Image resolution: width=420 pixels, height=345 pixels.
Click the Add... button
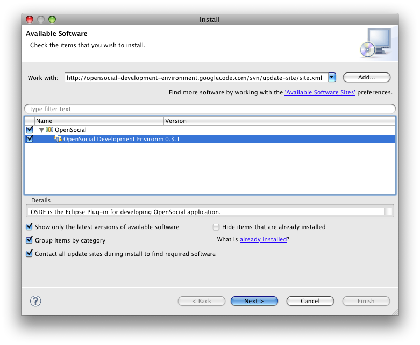point(366,77)
